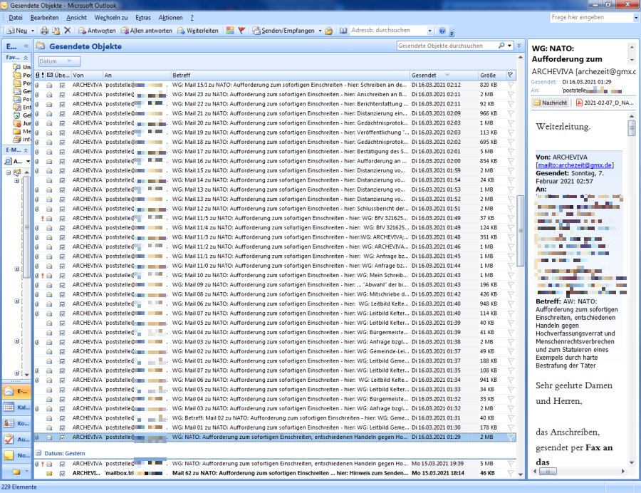Open the Tasks (Au...) module

click(x=16, y=440)
